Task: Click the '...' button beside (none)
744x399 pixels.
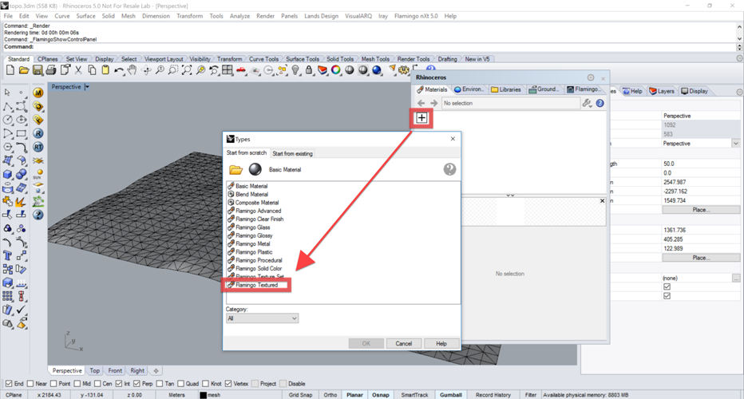Action: tap(735, 278)
